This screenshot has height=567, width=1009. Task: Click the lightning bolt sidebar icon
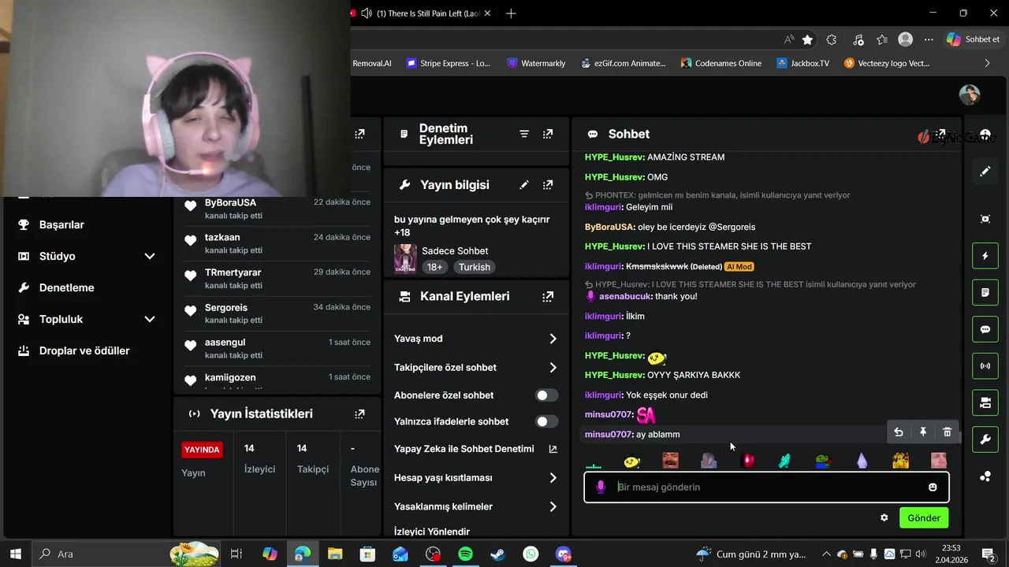point(985,256)
